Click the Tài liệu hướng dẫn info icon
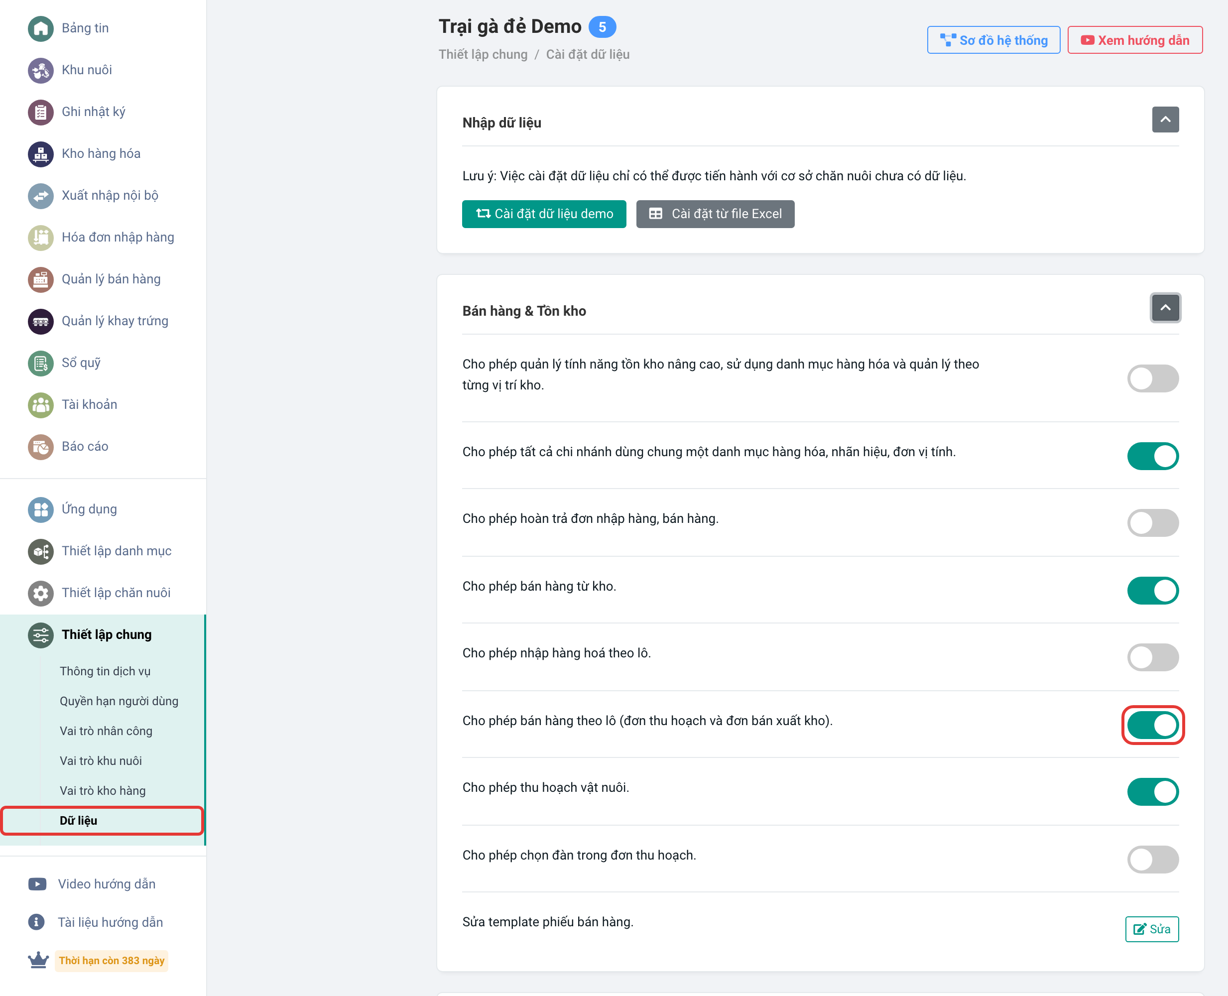 click(x=36, y=922)
